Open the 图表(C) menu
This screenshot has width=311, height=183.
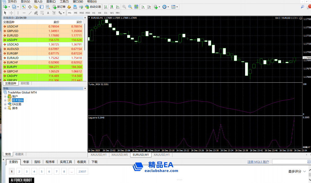click(x=51, y=1)
